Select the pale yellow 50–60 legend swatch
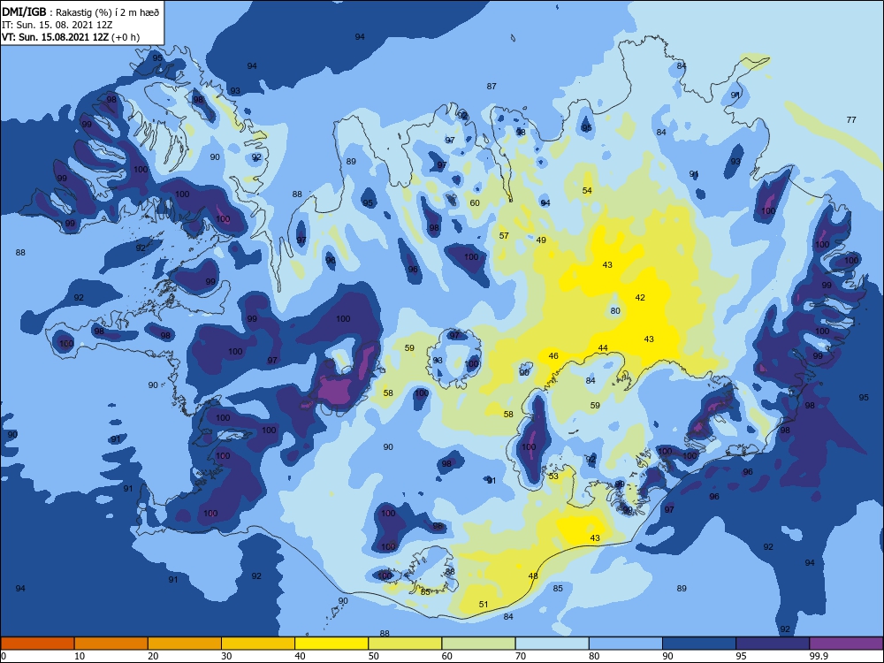The image size is (884, 663). coord(405,644)
